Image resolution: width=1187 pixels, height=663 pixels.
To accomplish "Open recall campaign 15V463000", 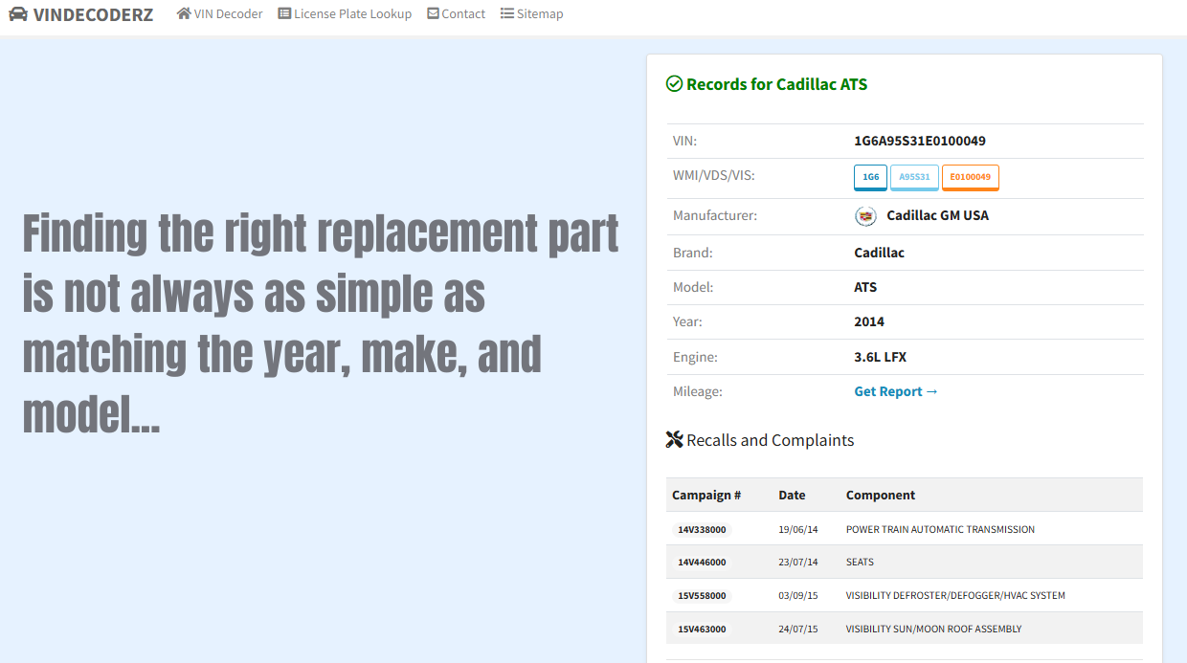I will (x=702, y=629).
